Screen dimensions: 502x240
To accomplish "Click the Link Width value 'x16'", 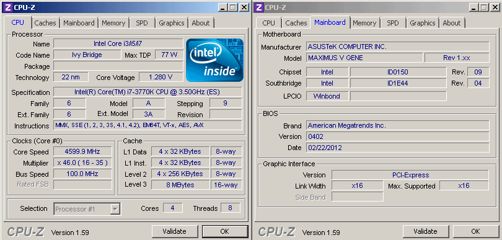I will [358, 185].
